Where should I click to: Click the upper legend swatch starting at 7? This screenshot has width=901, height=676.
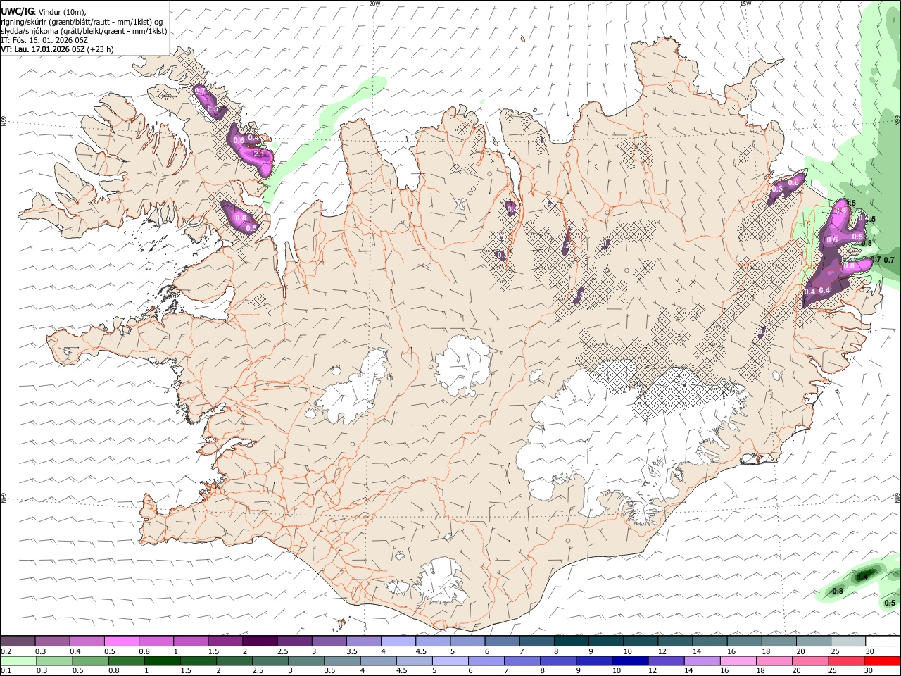click(x=536, y=641)
